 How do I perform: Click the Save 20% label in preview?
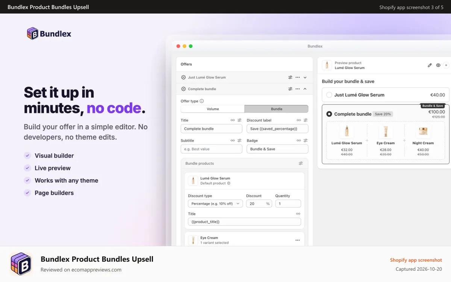383,114
